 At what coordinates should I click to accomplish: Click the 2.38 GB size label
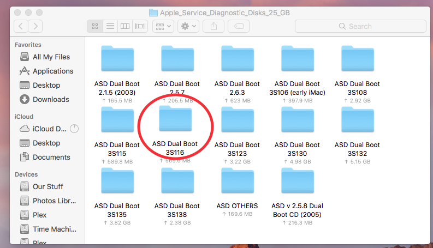tap(177, 222)
